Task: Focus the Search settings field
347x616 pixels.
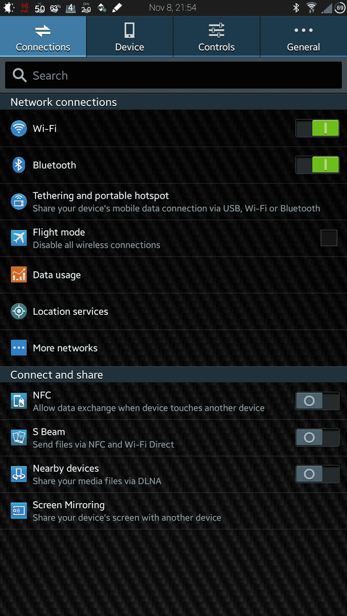Action: tap(173, 75)
